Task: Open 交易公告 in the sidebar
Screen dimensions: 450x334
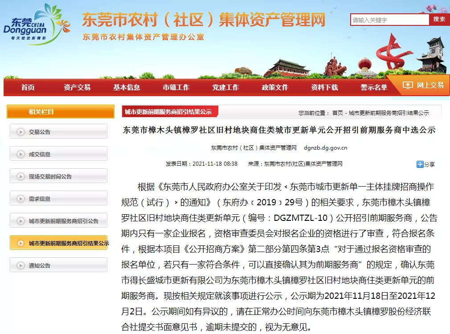Action: coord(58,131)
